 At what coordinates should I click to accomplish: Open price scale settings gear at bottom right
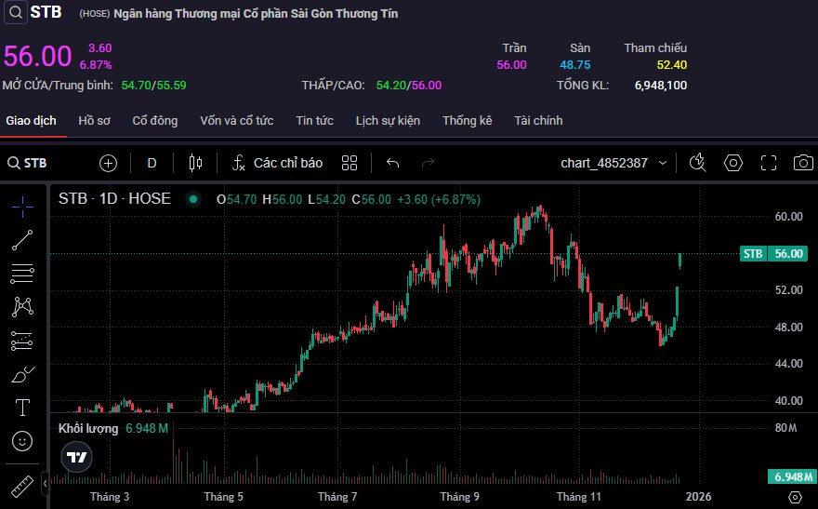point(795,497)
